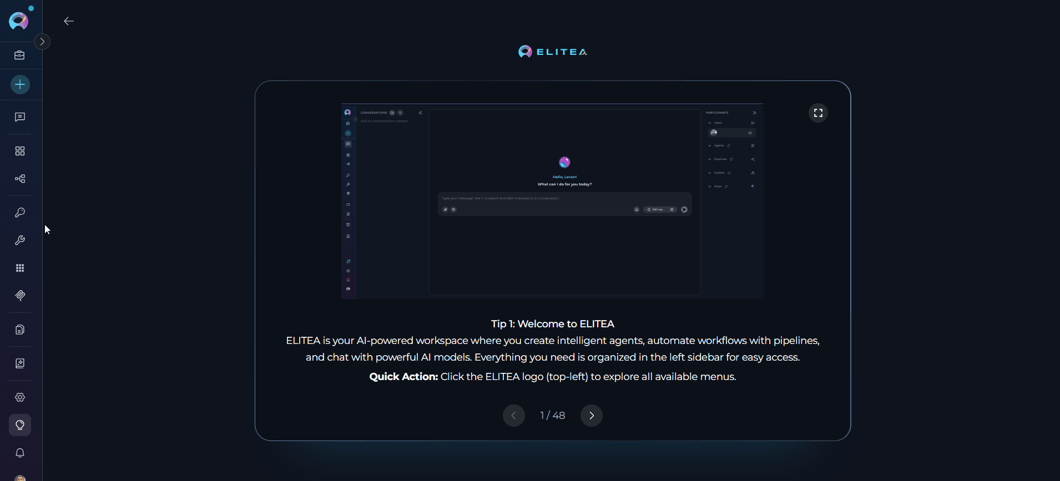Viewport: 1060px width, 481px height.
Task: Go back using the left arrow
Action: click(x=69, y=21)
